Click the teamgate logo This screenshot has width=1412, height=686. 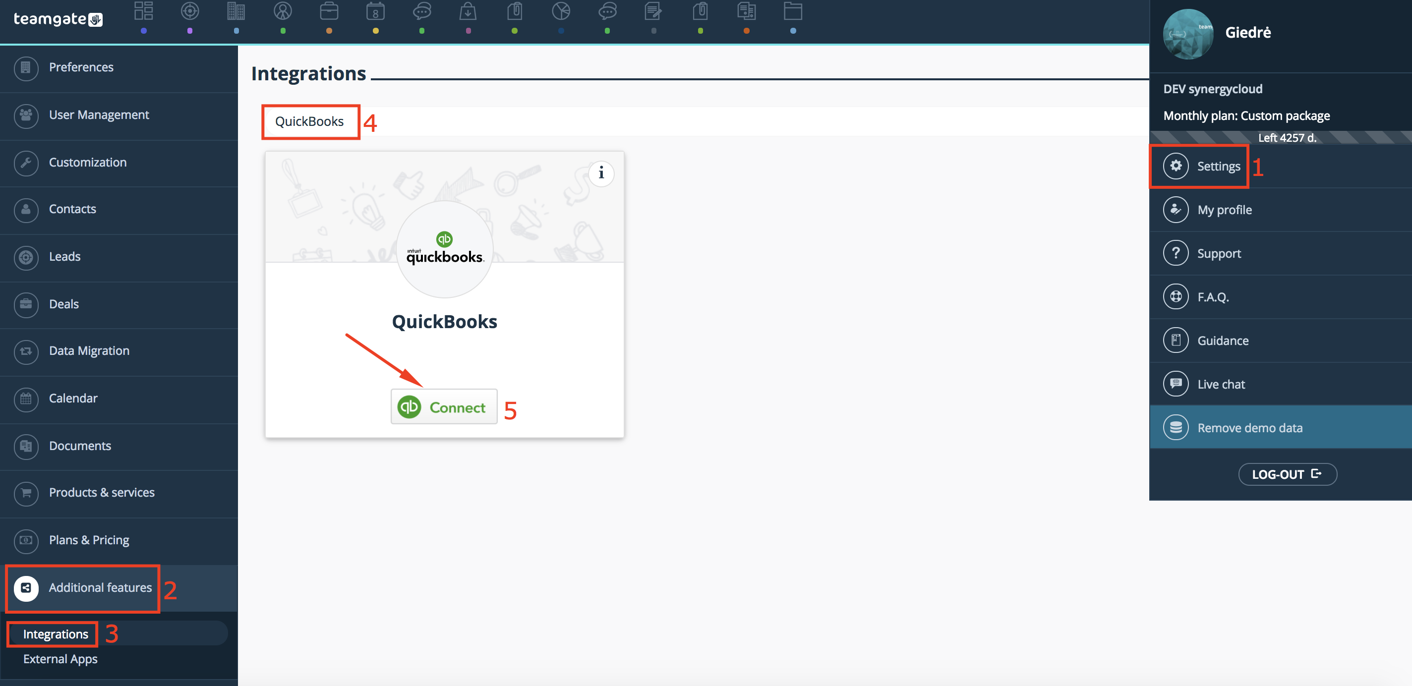(58, 19)
